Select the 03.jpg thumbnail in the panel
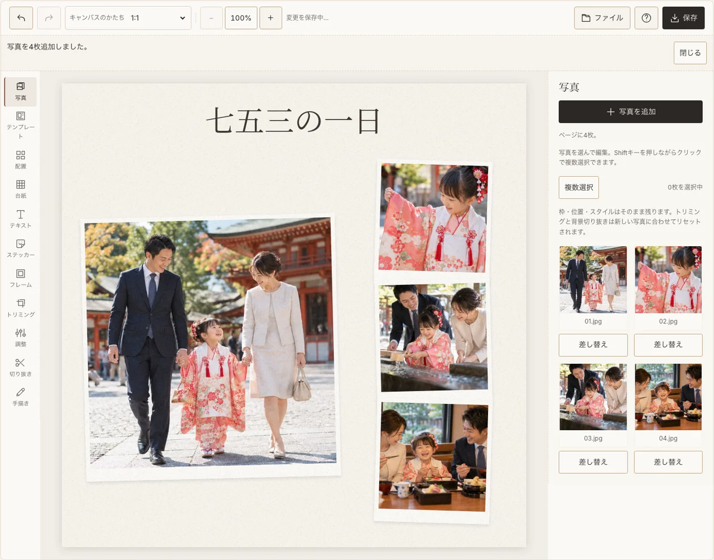 [x=593, y=397]
